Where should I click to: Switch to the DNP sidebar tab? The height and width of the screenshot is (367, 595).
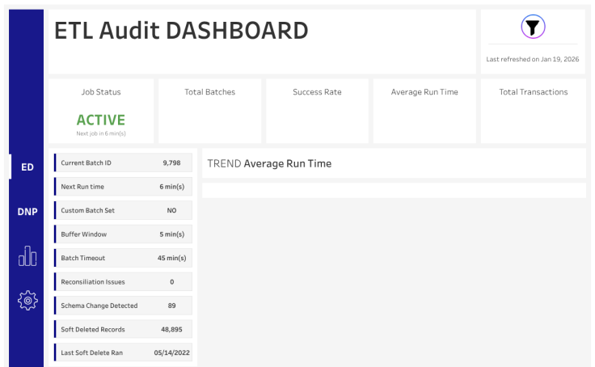click(x=27, y=212)
